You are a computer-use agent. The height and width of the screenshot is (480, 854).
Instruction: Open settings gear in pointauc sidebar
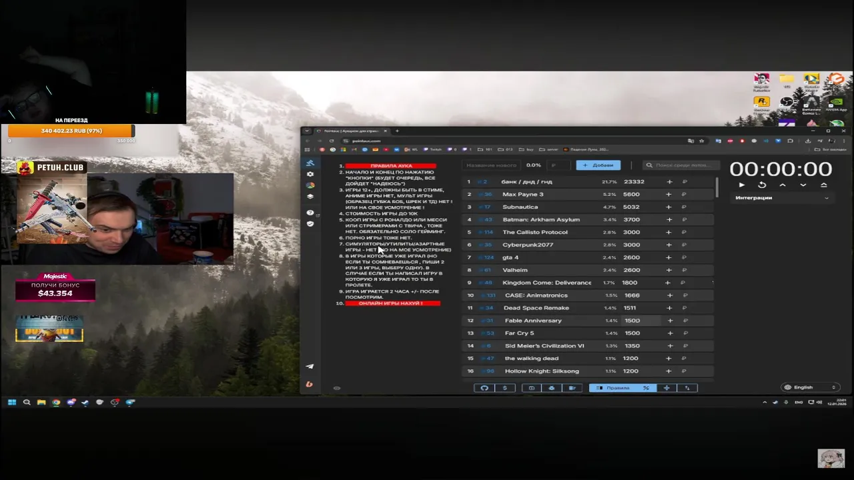pyautogui.click(x=310, y=174)
